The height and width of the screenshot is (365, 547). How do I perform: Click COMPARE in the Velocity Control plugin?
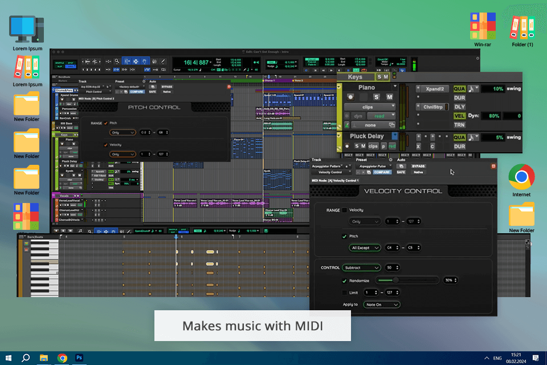382,172
